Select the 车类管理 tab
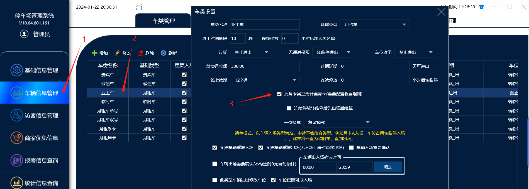This screenshot has width=529, height=189. (x=164, y=21)
